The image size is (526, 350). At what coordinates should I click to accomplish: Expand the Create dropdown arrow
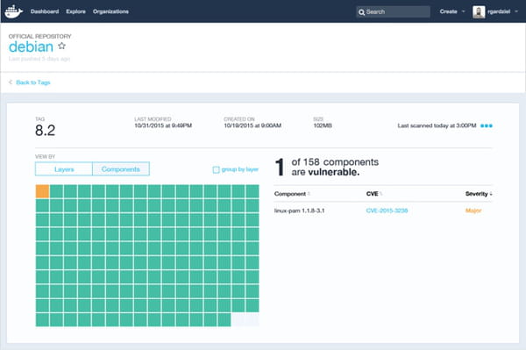pos(463,11)
